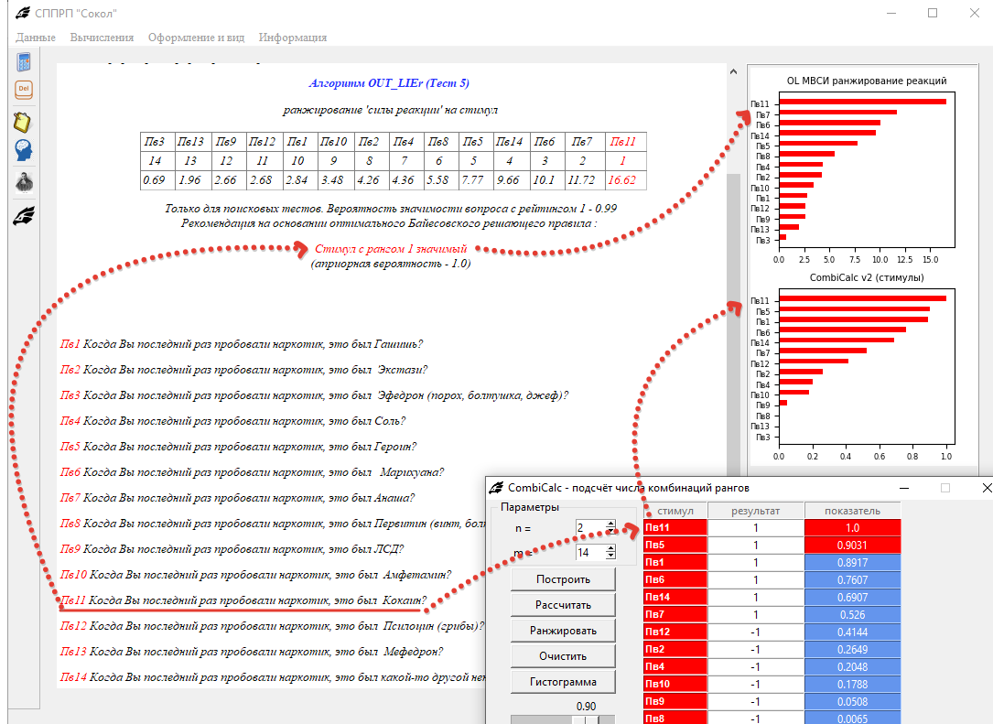Click the CombiCalc window title falcon icon
The image size is (993, 724).
[495, 488]
